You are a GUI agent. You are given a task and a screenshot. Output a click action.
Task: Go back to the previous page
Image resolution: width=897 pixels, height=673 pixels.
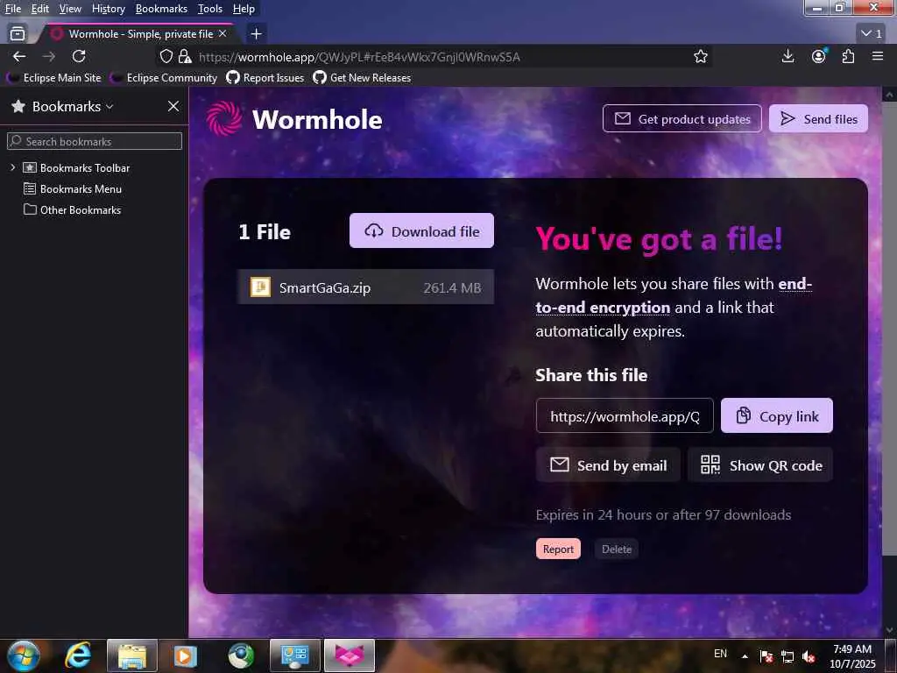19,56
